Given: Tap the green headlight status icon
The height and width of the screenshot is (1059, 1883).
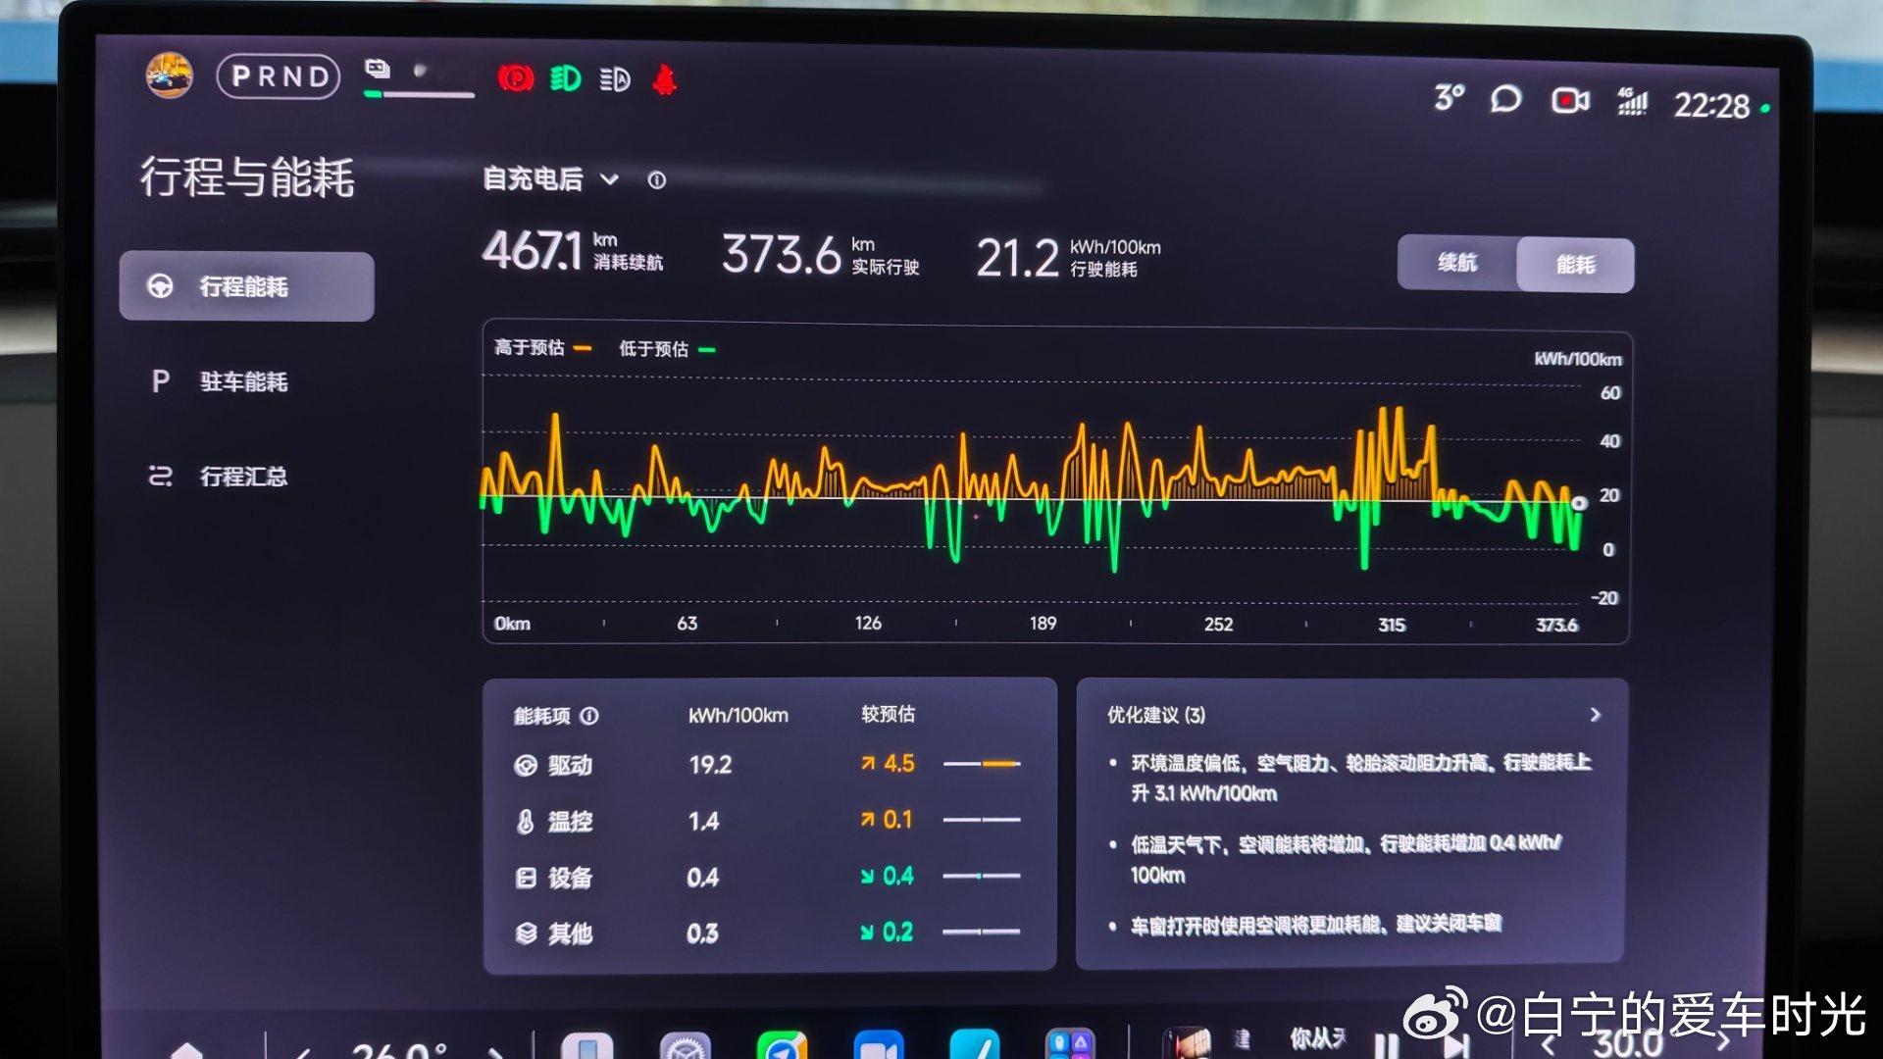Looking at the screenshot, I should (x=565, y=78).
